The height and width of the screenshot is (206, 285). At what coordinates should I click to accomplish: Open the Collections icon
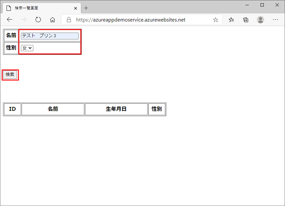tap(245, 20)
